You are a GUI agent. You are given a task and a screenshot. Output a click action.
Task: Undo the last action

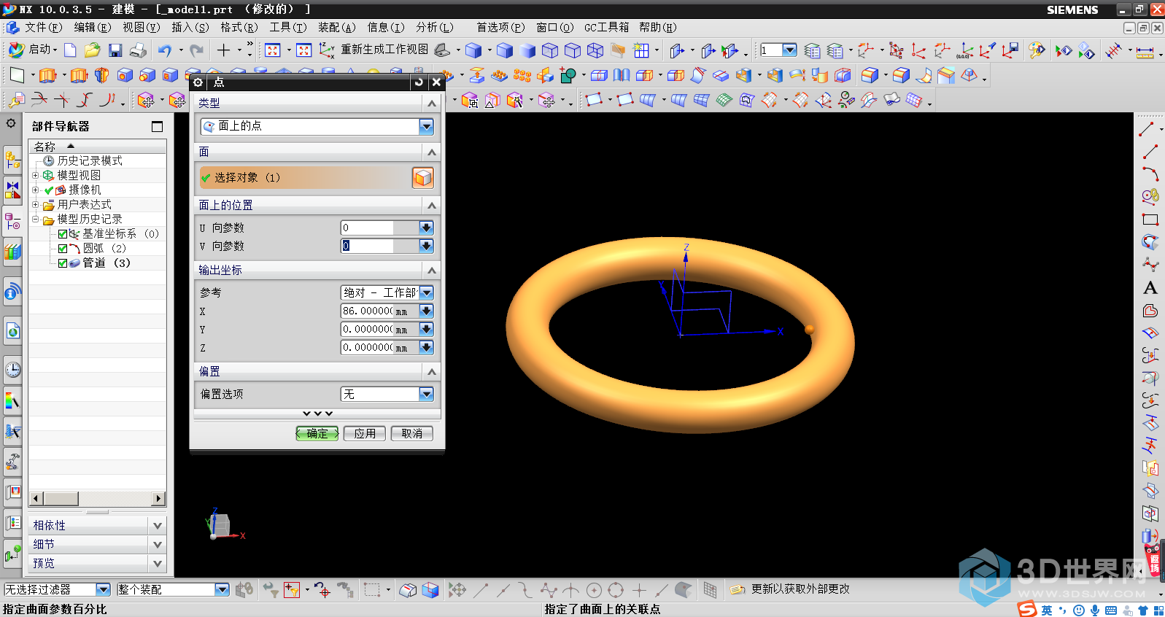(165, 50)
